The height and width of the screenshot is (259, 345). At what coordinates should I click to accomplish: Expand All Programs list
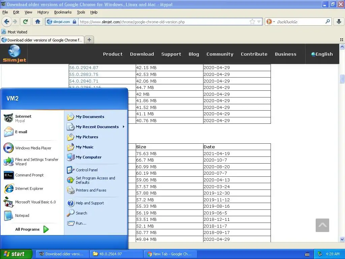click(32, 229)
